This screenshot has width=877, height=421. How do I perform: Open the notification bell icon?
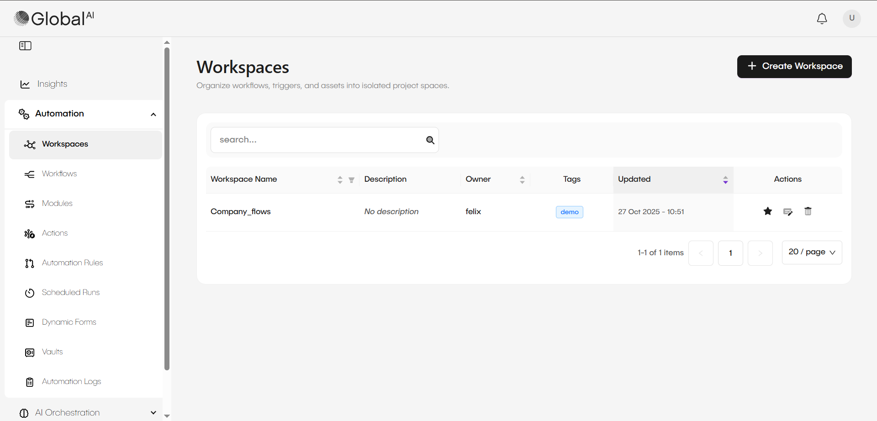[822, 19]
